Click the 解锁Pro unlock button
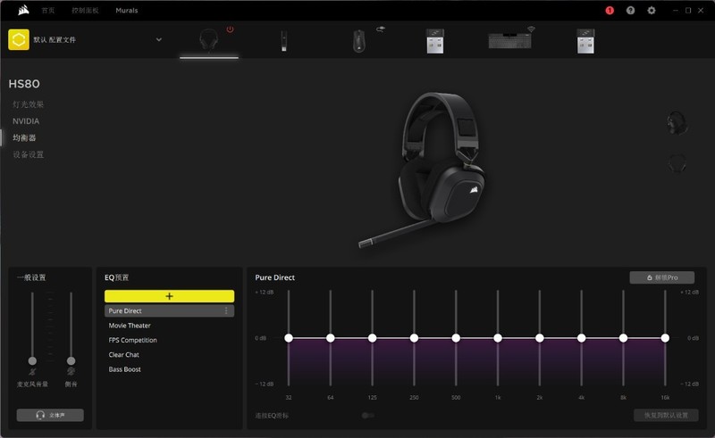 pyautogui.click(x=662, y=277)
